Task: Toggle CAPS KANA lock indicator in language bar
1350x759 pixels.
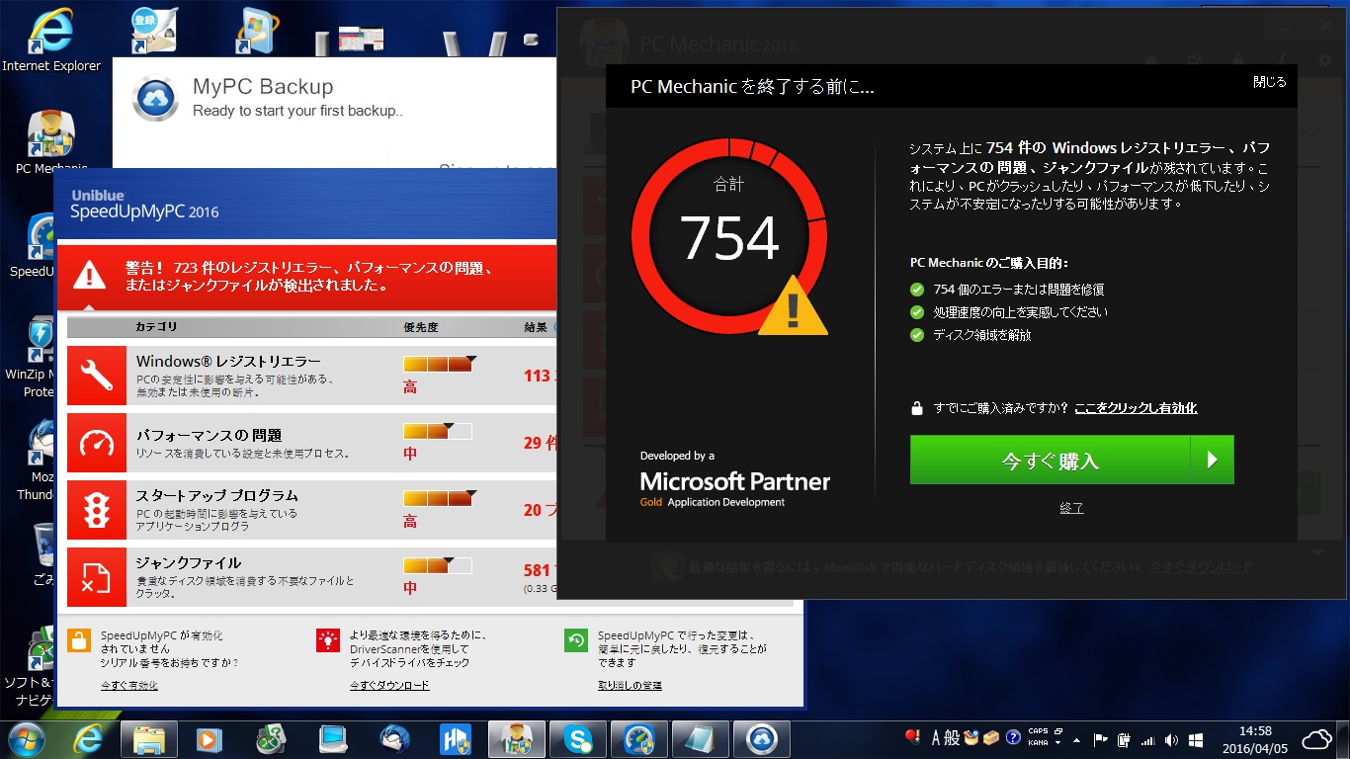Action: 1038,738
